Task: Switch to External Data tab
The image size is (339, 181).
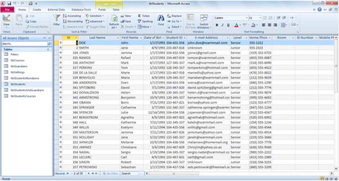Action: tap(56, 10)
